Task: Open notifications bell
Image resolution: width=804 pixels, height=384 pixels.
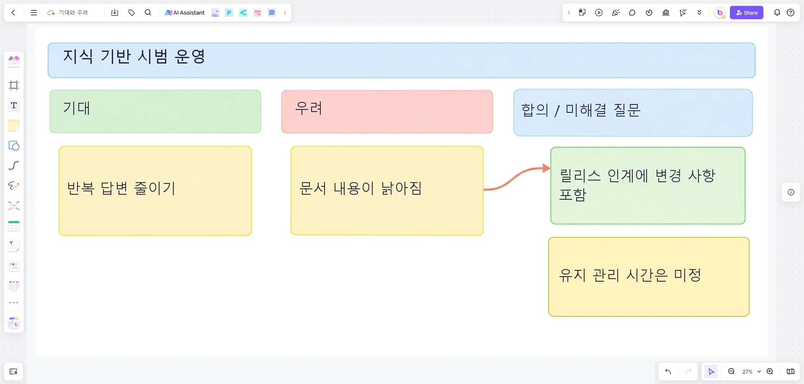Action: point(777,13)
